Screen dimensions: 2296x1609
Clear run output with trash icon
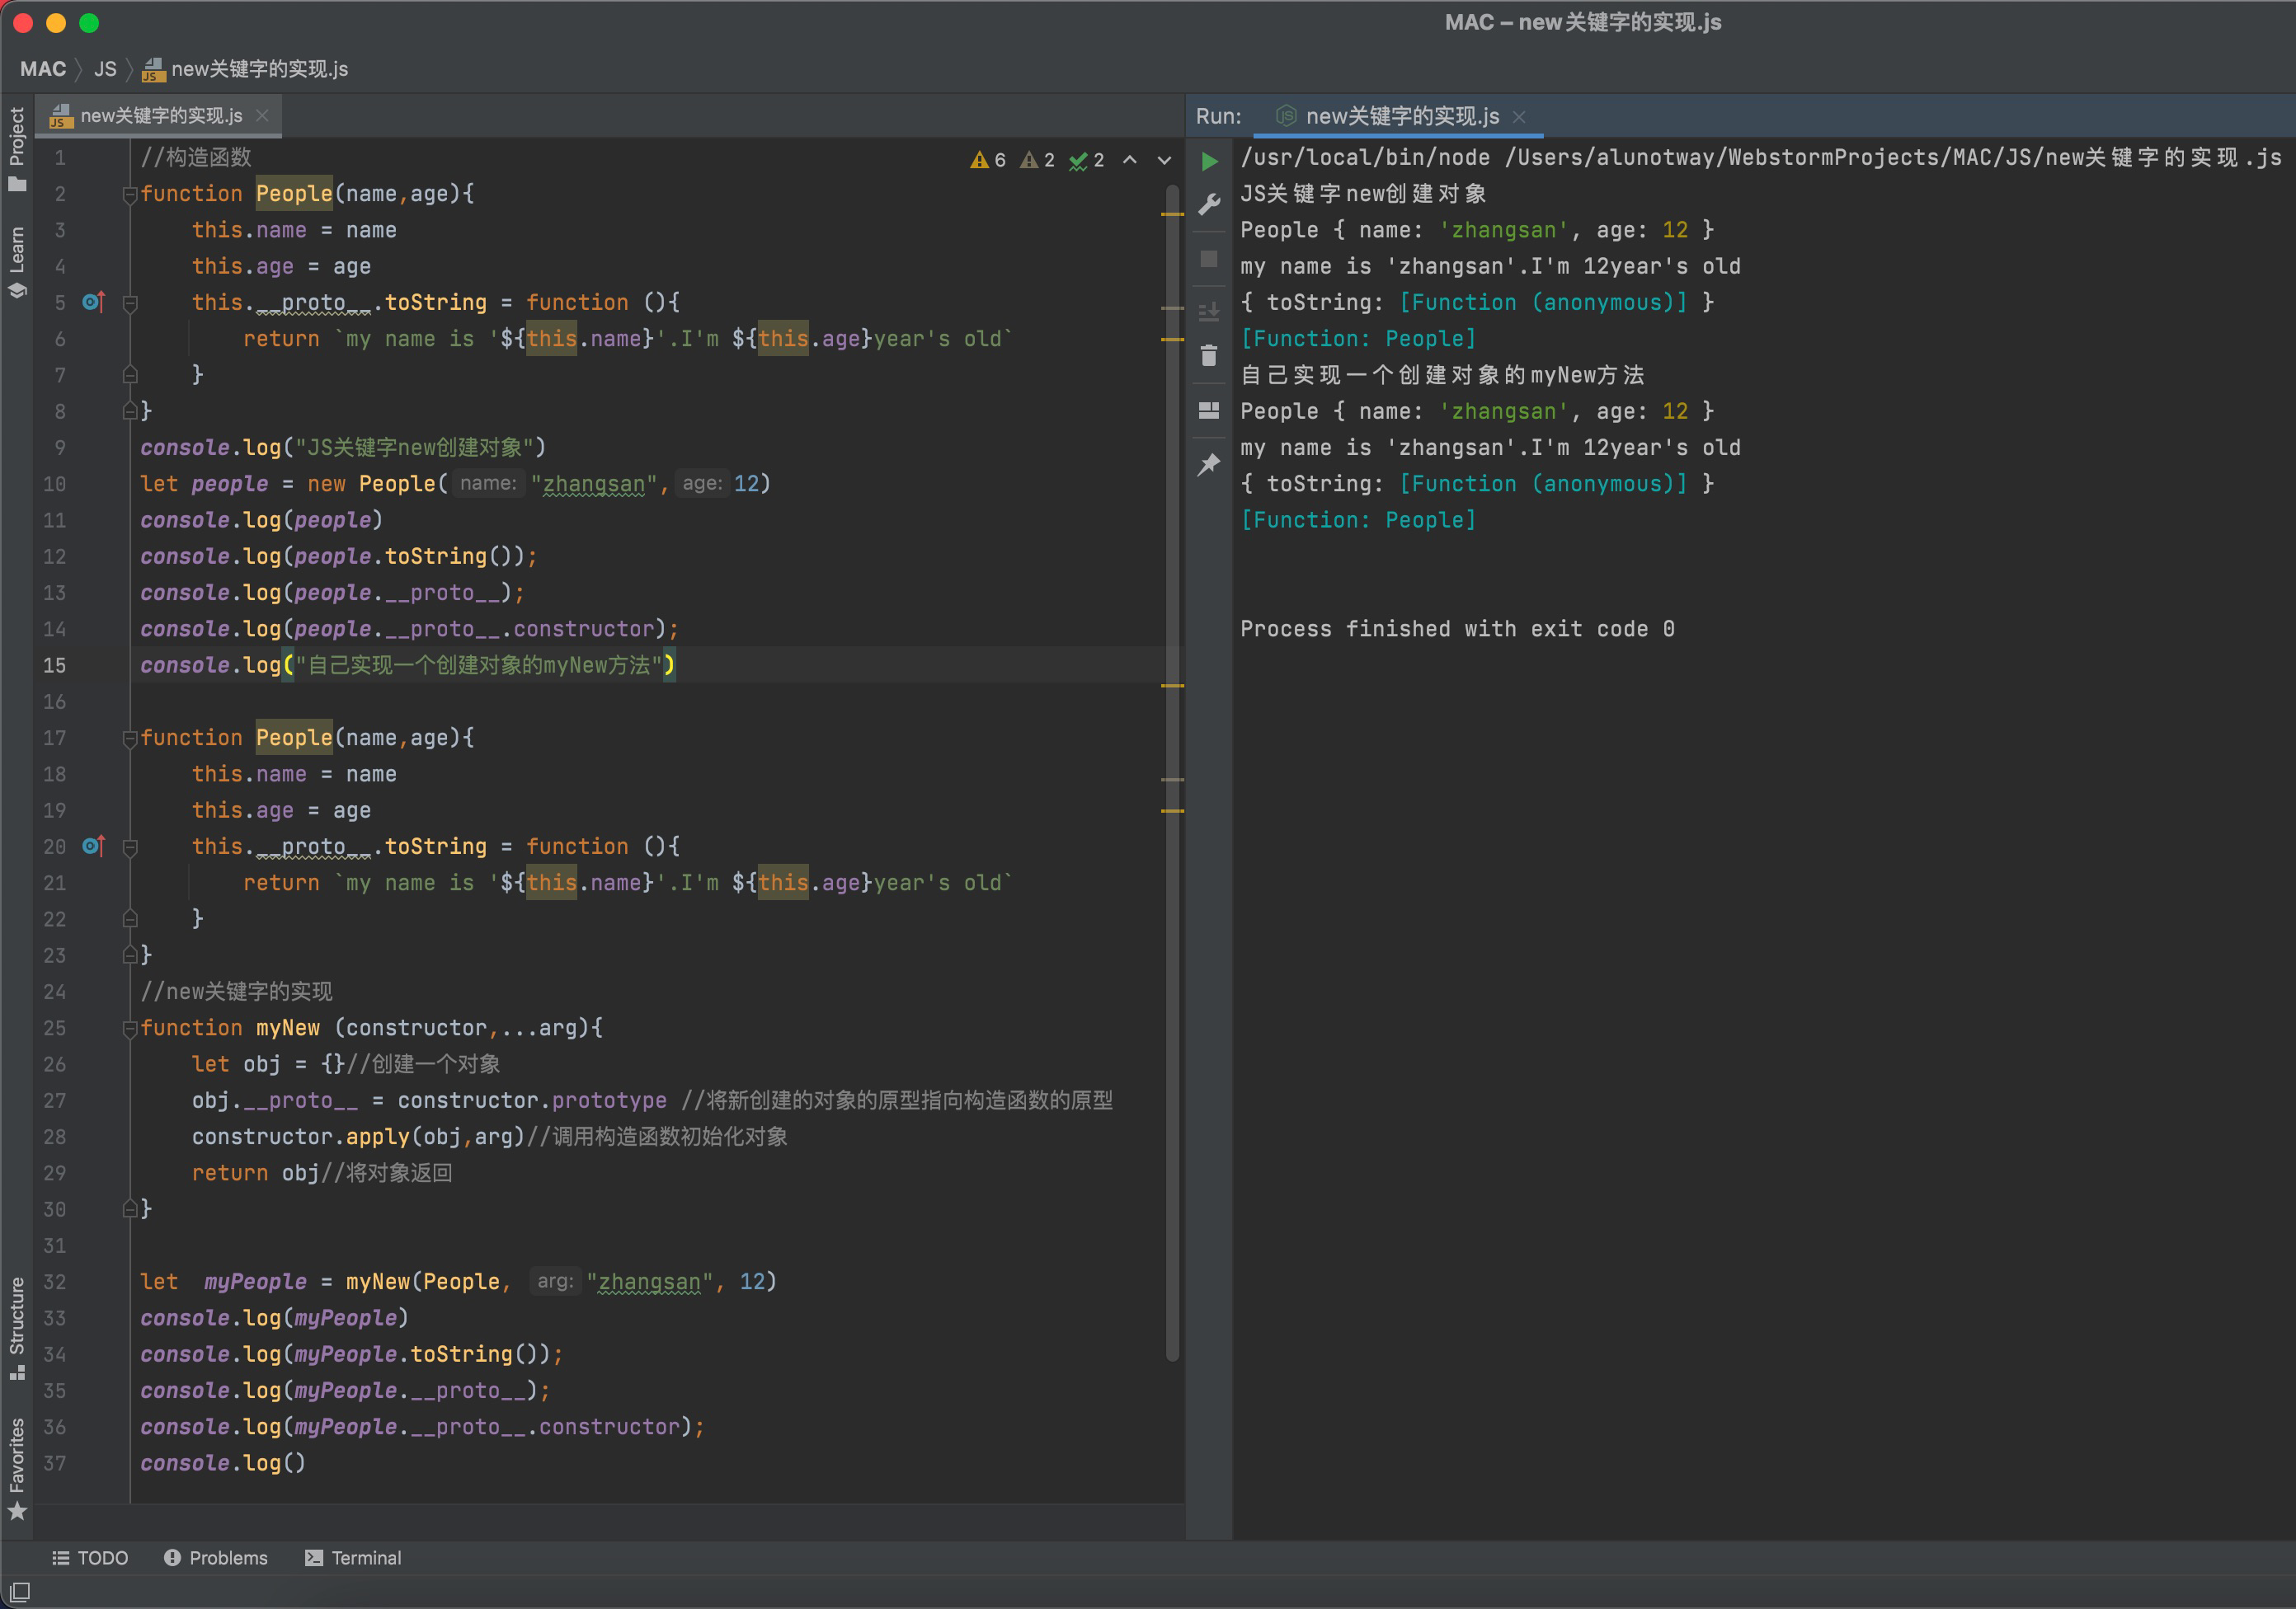pyautogui.click(x=1209, y=356)
